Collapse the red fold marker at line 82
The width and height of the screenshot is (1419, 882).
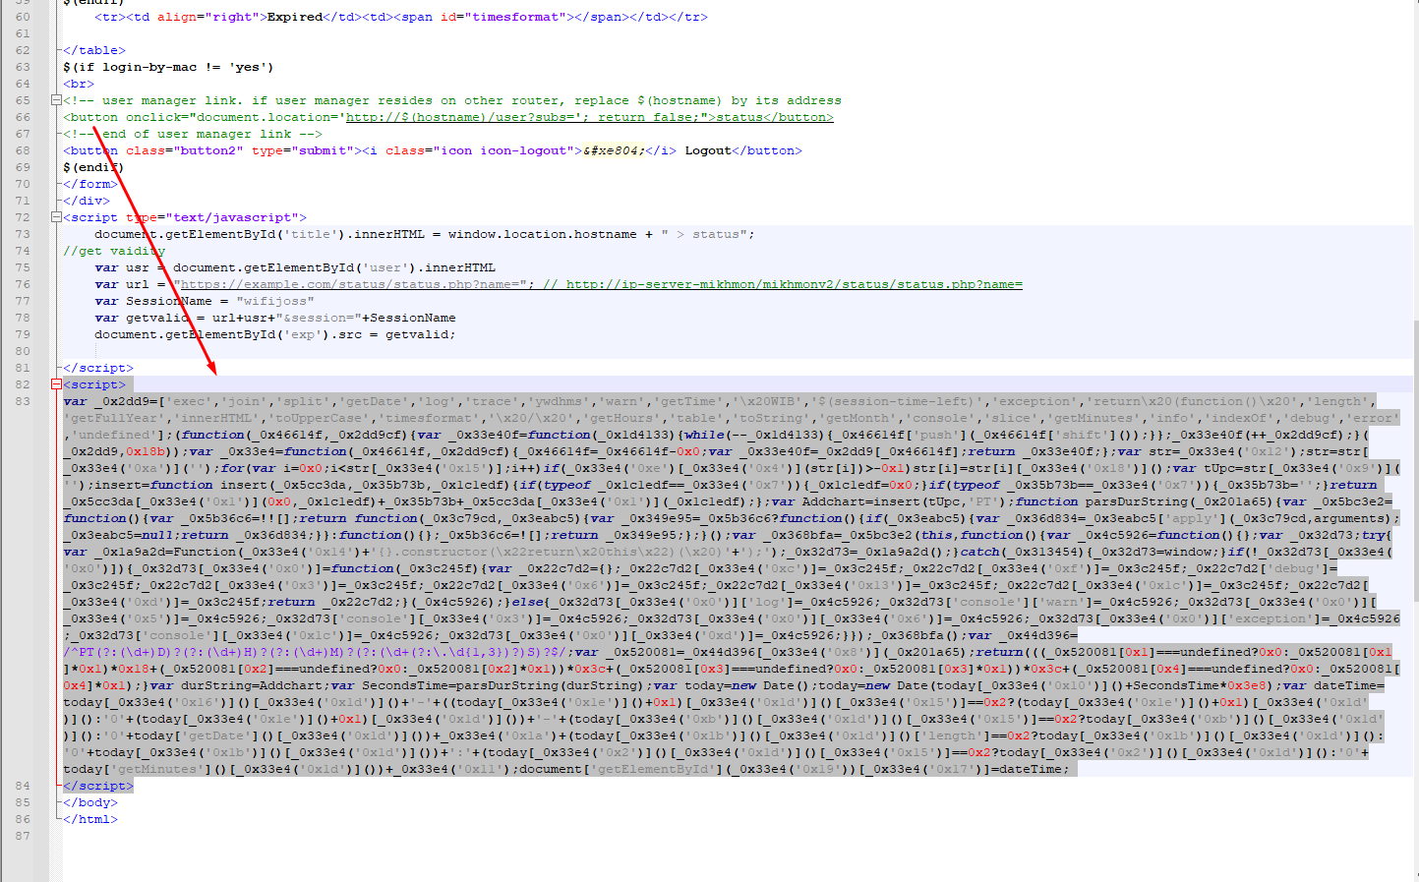tap(56, 384)
